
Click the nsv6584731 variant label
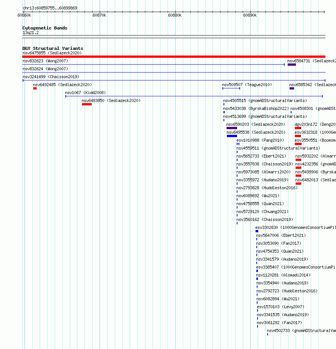pyautogui.click(x=311, y=61)
